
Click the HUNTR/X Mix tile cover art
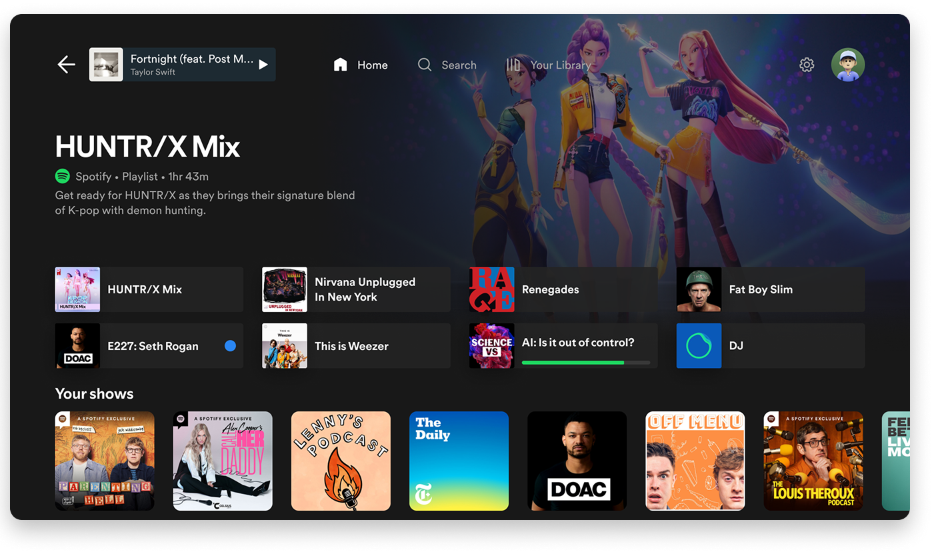pos(77,290)
